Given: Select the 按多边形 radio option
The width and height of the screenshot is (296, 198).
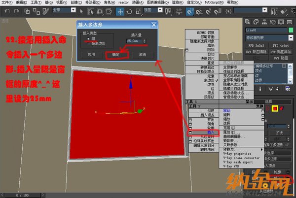Looking at the screenshot, I should point(88,43).
